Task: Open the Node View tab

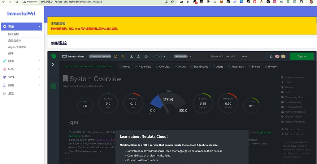Action: tap(143, 67)
